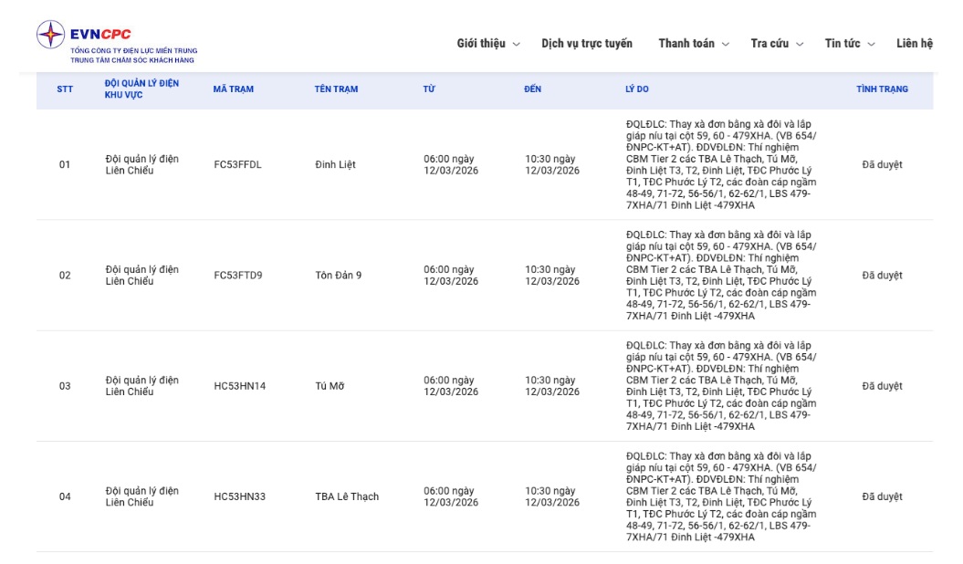The height and width of the screenshot is (564, 963).
Task: Click the Tôn Đản 9 station name
Action: 338,276
